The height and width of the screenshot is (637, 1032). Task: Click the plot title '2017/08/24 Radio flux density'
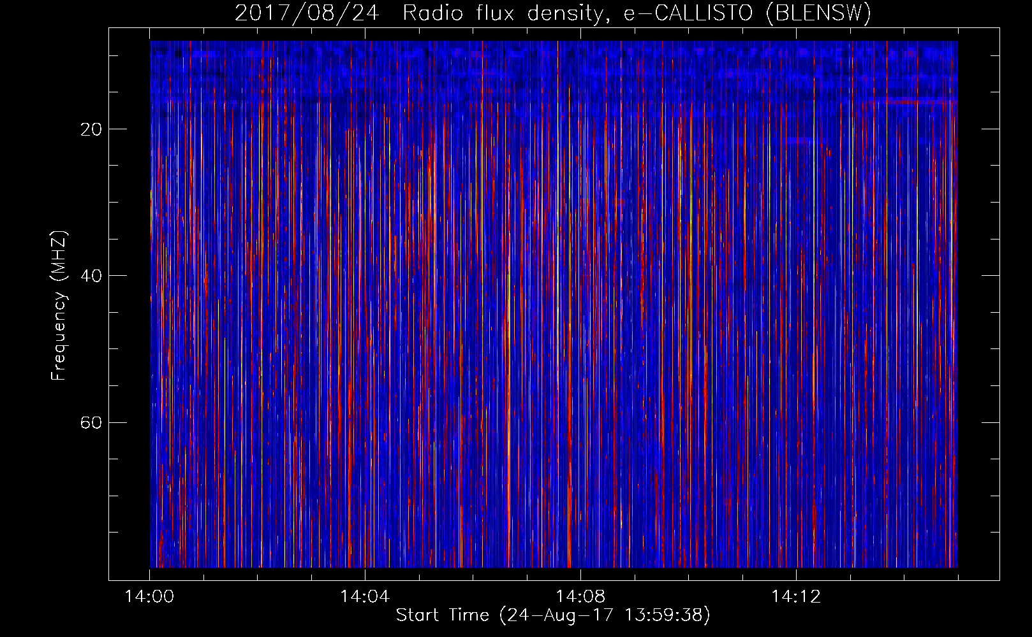(x=553, y=14)
